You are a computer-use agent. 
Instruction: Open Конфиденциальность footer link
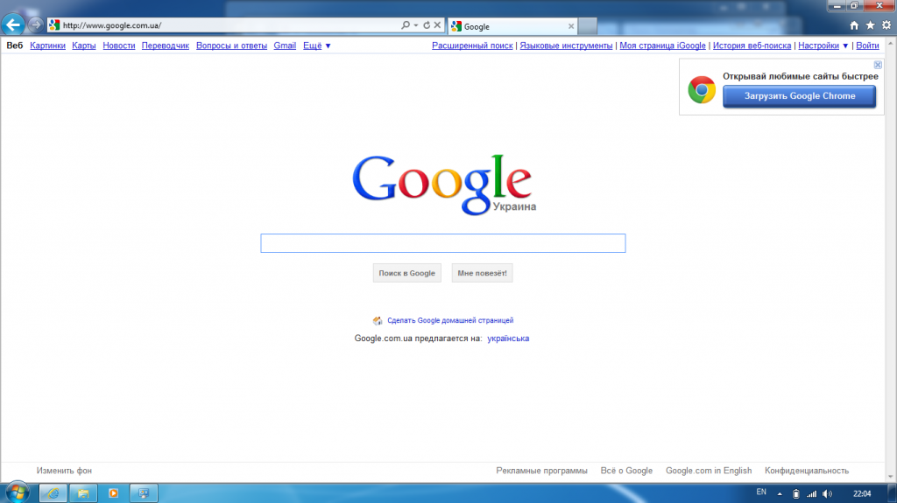coord(807,471)
